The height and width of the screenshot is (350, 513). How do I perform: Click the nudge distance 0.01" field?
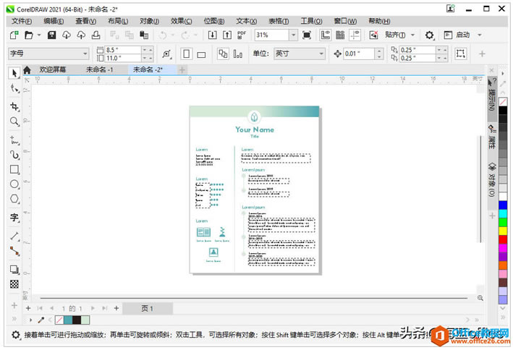[x=358, y=54]
